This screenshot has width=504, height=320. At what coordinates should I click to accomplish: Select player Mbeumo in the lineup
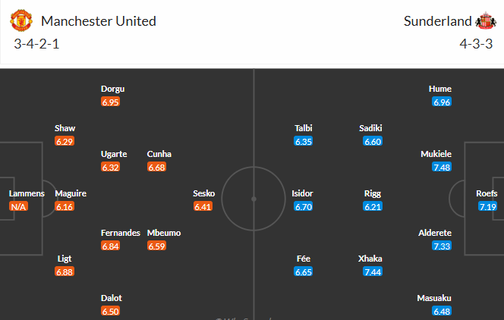click(x=165, y=233)
